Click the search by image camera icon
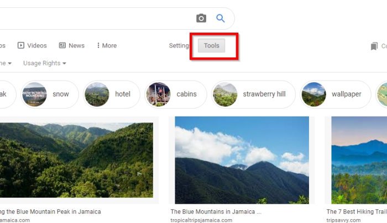 pyautogui.click(x=201, y=18)
